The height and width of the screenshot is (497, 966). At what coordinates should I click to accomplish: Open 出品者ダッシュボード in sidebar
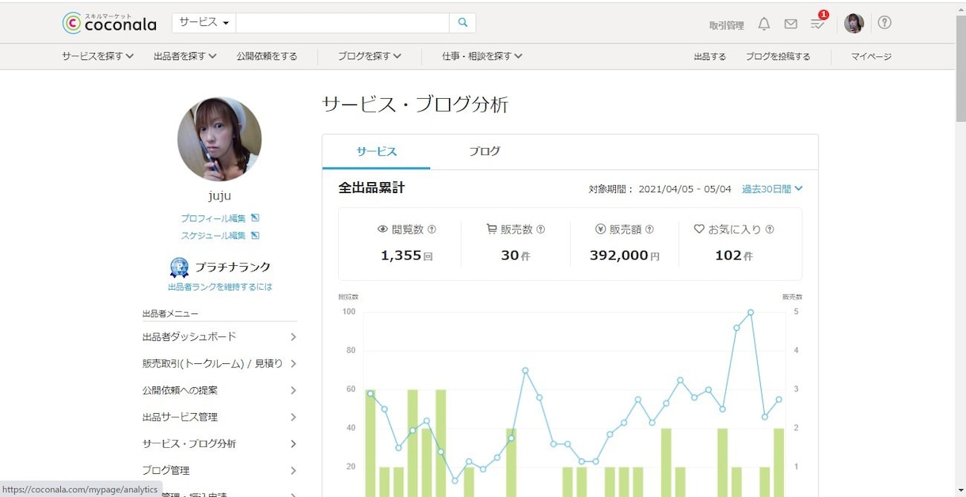pyautogui.click(x=219, y=336)
